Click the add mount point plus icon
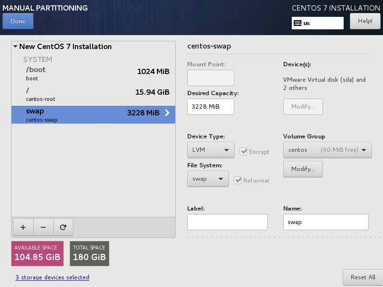Screen dimensions: 383x287 point(23,227)
